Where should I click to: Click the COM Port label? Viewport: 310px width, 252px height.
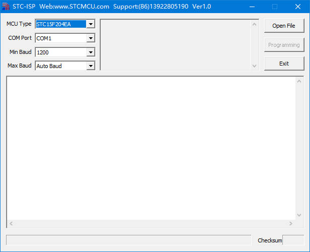point(20,38)
